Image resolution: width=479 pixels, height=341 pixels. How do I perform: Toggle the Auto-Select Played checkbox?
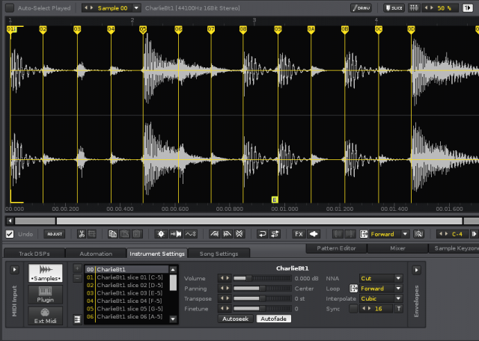tap(10, 7)
